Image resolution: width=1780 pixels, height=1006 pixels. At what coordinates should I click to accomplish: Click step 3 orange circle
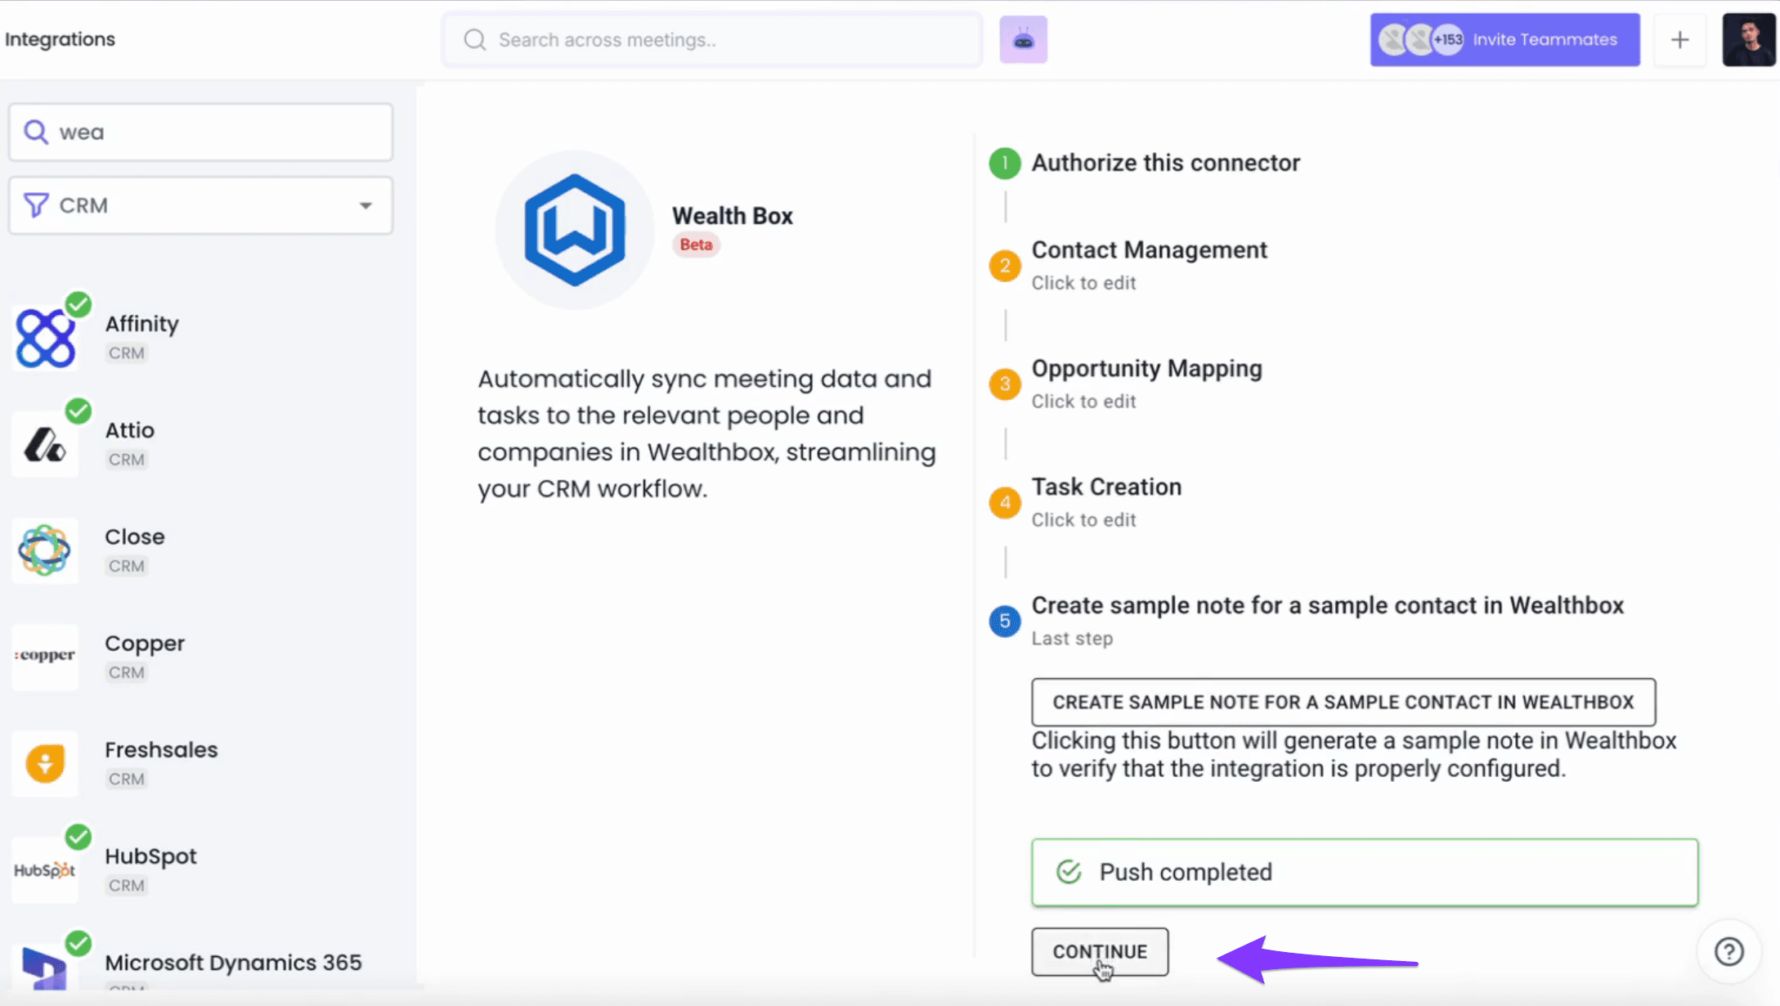[1005, 384]
